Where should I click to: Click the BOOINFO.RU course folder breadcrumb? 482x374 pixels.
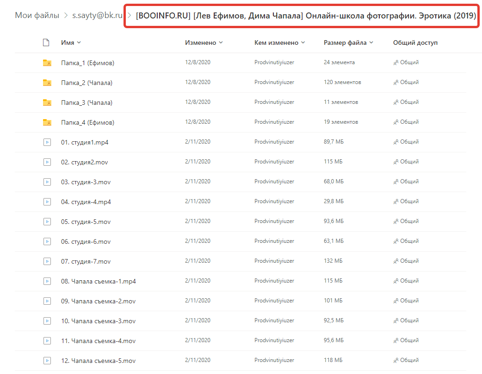pos(306,16)
